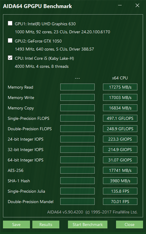Click the Double-Precision Mandel 70.01 FPS box
Screen dimensions: 146x234
coord(120,202)
